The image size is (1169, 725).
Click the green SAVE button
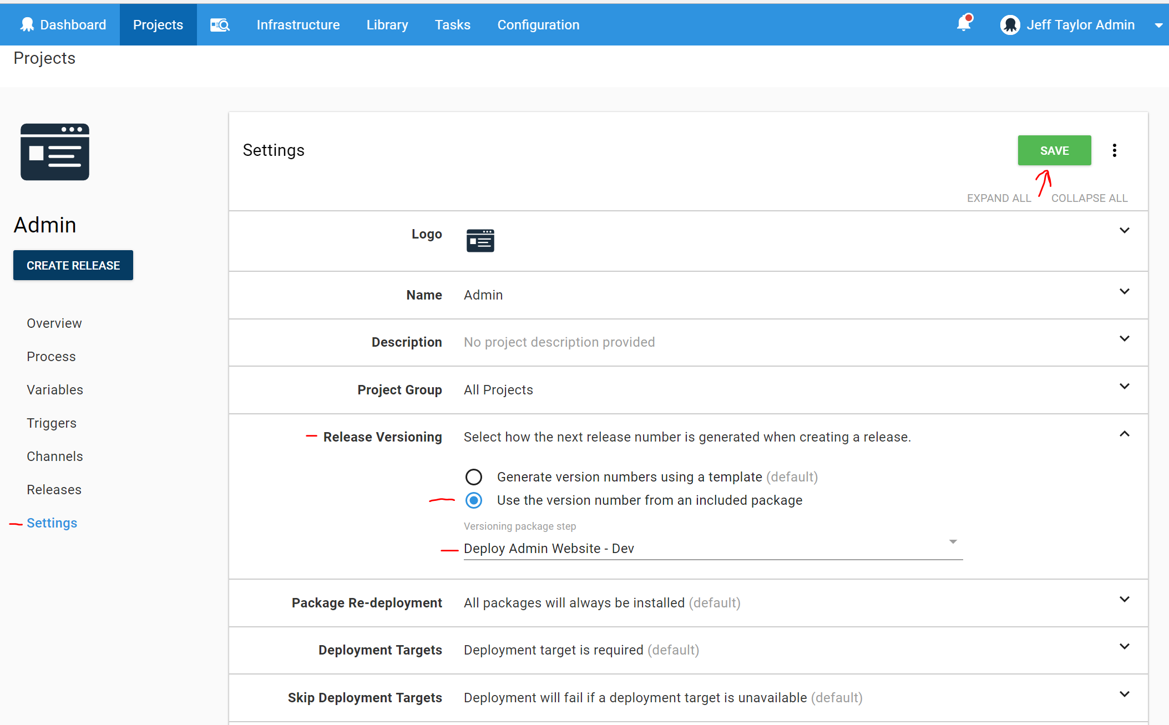(x=1054, y=150)
